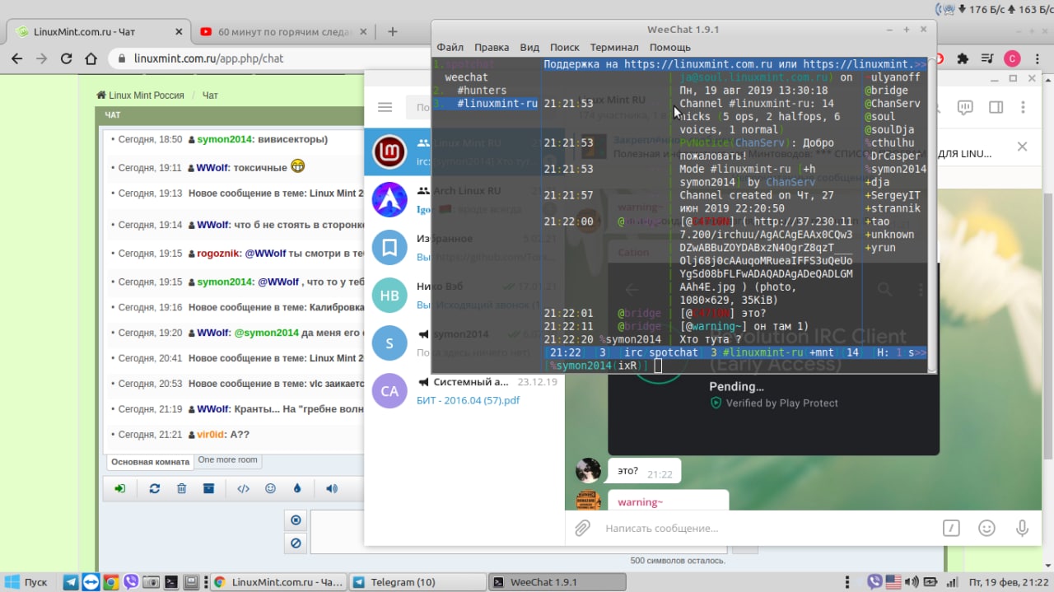
Task: Open the Файл menu in WeeChat terminal
Action: point(450,47)
